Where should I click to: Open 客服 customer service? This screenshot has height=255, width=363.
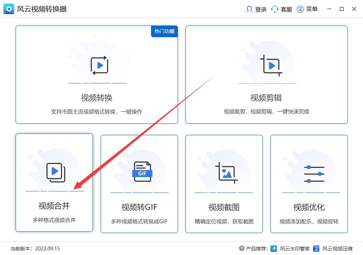286,9
